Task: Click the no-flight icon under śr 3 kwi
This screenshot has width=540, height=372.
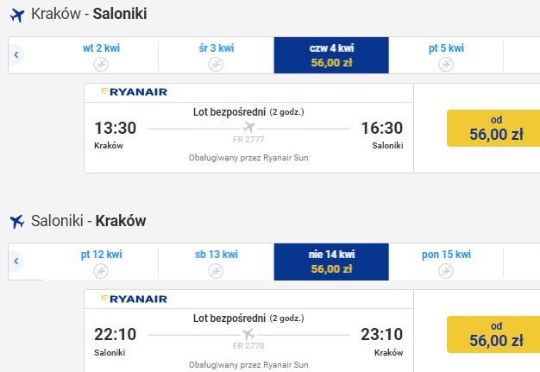Action: tap(216, 64)
